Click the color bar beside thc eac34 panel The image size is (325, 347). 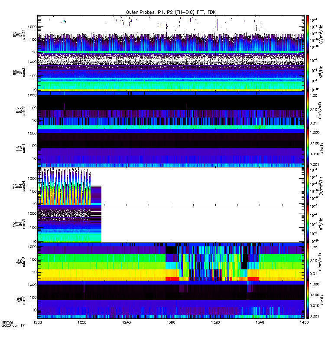308,186
